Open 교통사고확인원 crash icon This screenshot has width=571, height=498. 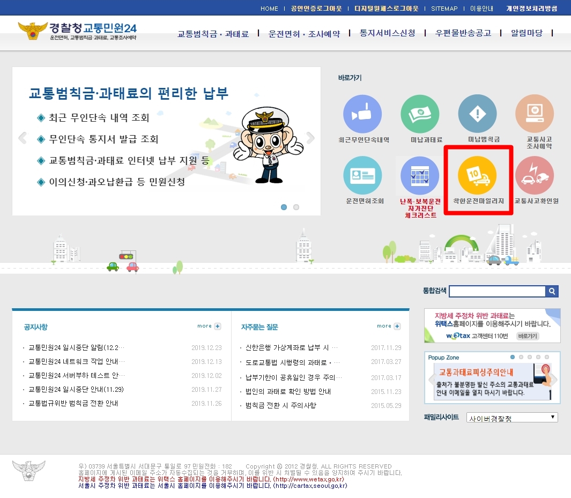535,175
